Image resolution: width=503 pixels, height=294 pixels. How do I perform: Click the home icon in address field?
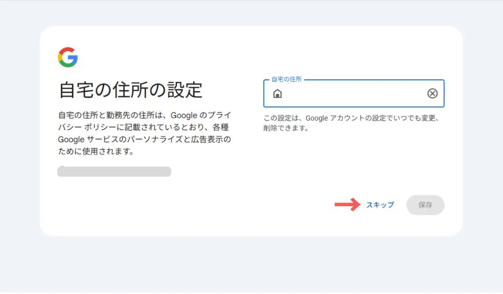click(277, 94)
